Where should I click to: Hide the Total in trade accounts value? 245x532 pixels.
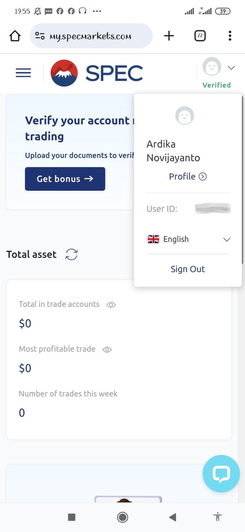click(111, 304)
